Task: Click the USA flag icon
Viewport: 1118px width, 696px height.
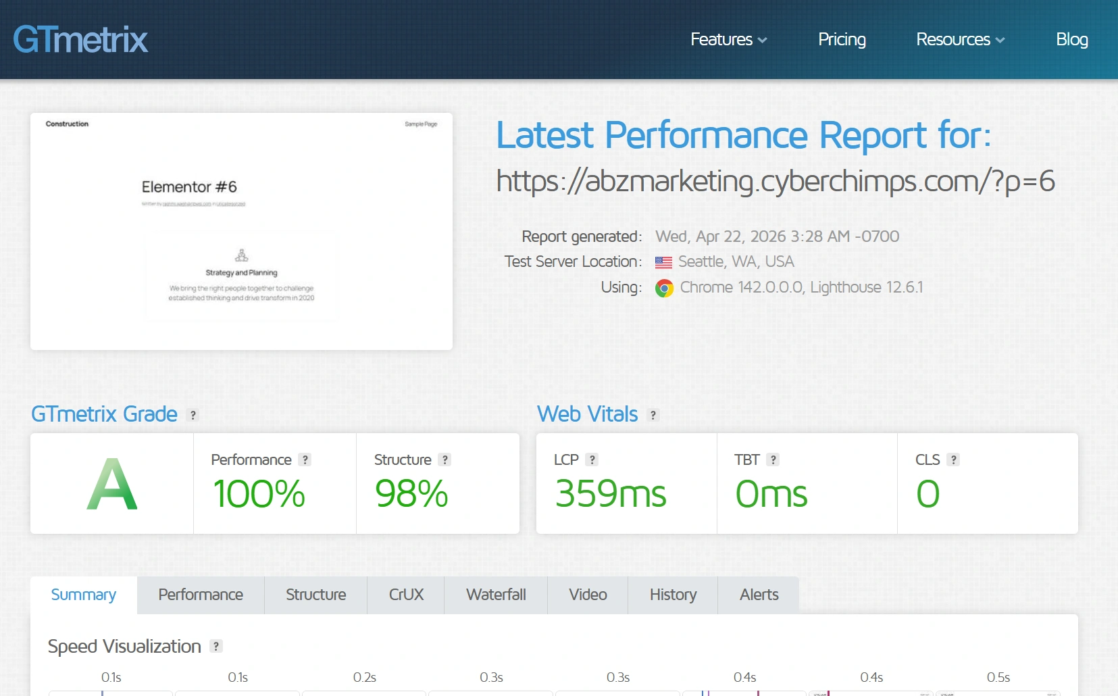Action: click(663, 262)
